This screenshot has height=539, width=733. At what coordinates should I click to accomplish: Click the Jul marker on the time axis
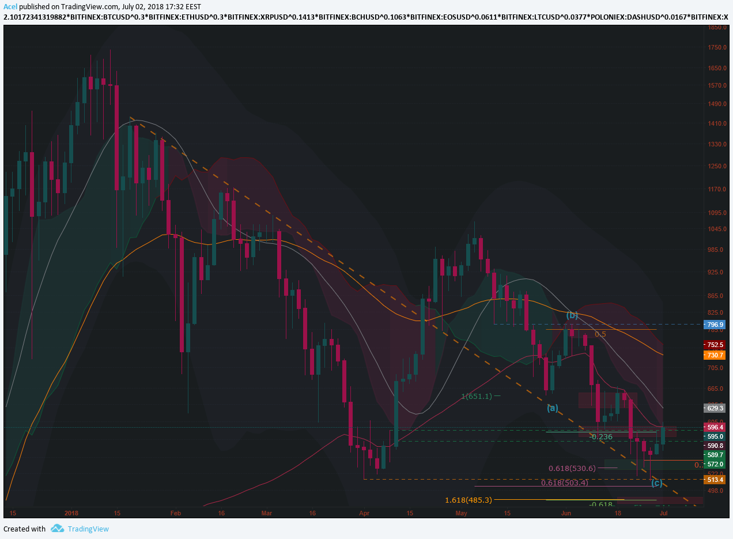tap(663, 512)
